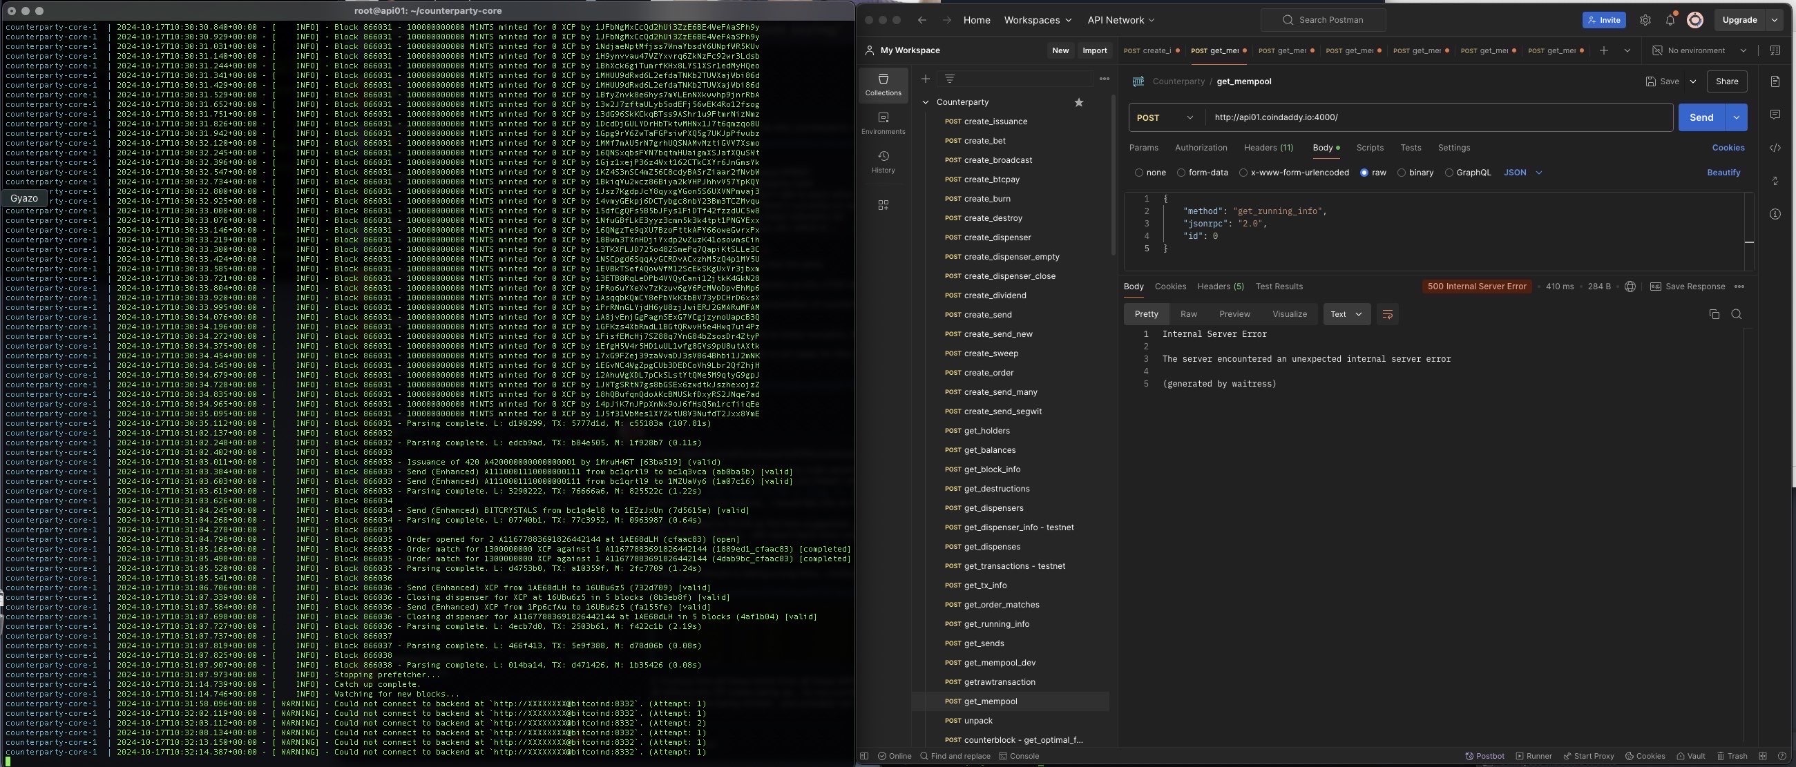Copy the response body
Screen dimensions: 1796x767
(x=1714, y=314)
